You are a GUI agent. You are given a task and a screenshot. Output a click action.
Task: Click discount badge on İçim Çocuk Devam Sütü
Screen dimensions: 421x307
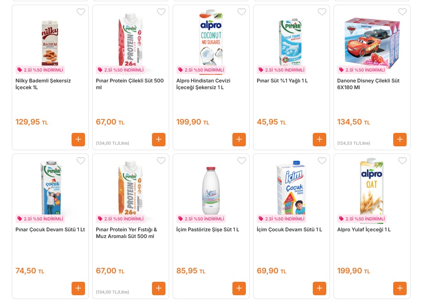pyautogui.click(x=281, y=219)
